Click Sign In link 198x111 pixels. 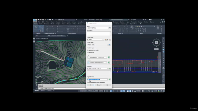click(x=134, y=20)
